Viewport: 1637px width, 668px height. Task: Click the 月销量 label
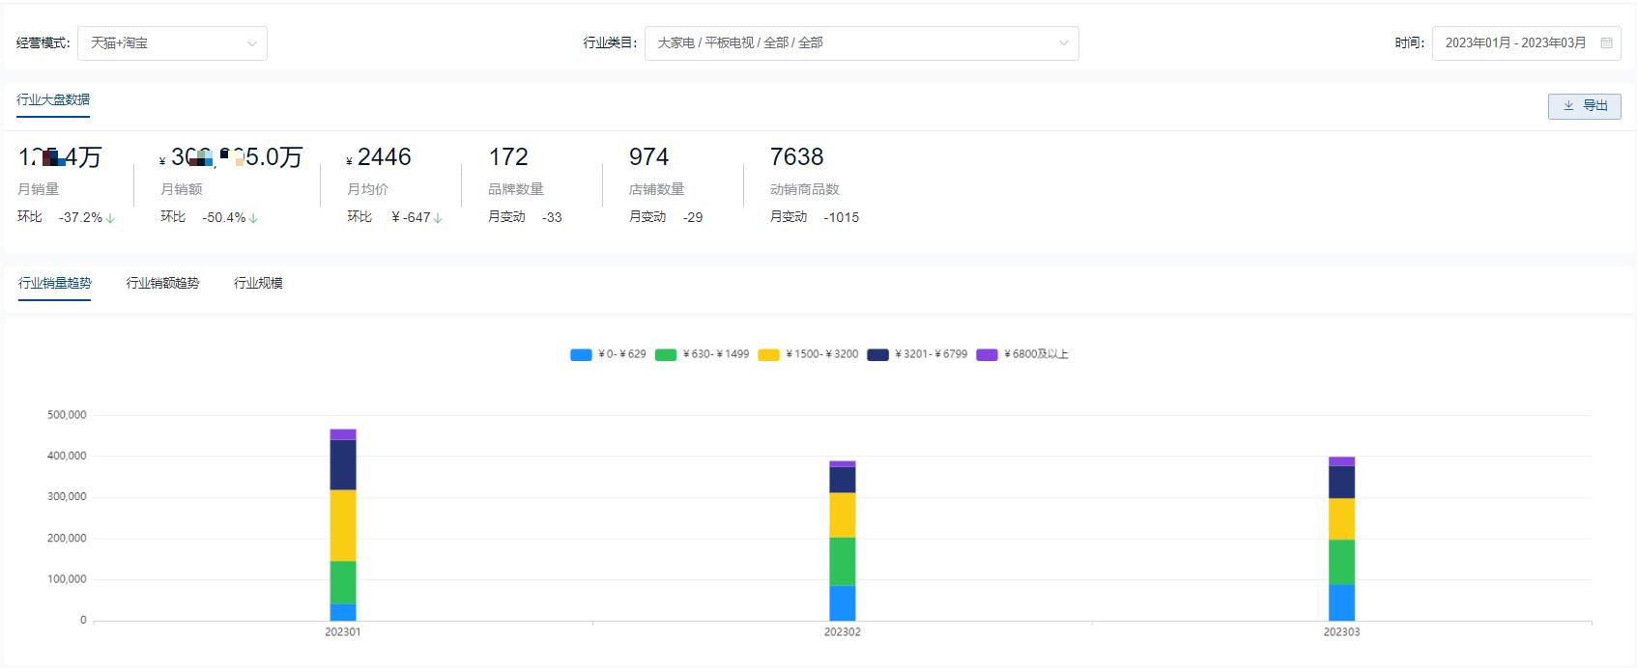(x=39, y=189)
